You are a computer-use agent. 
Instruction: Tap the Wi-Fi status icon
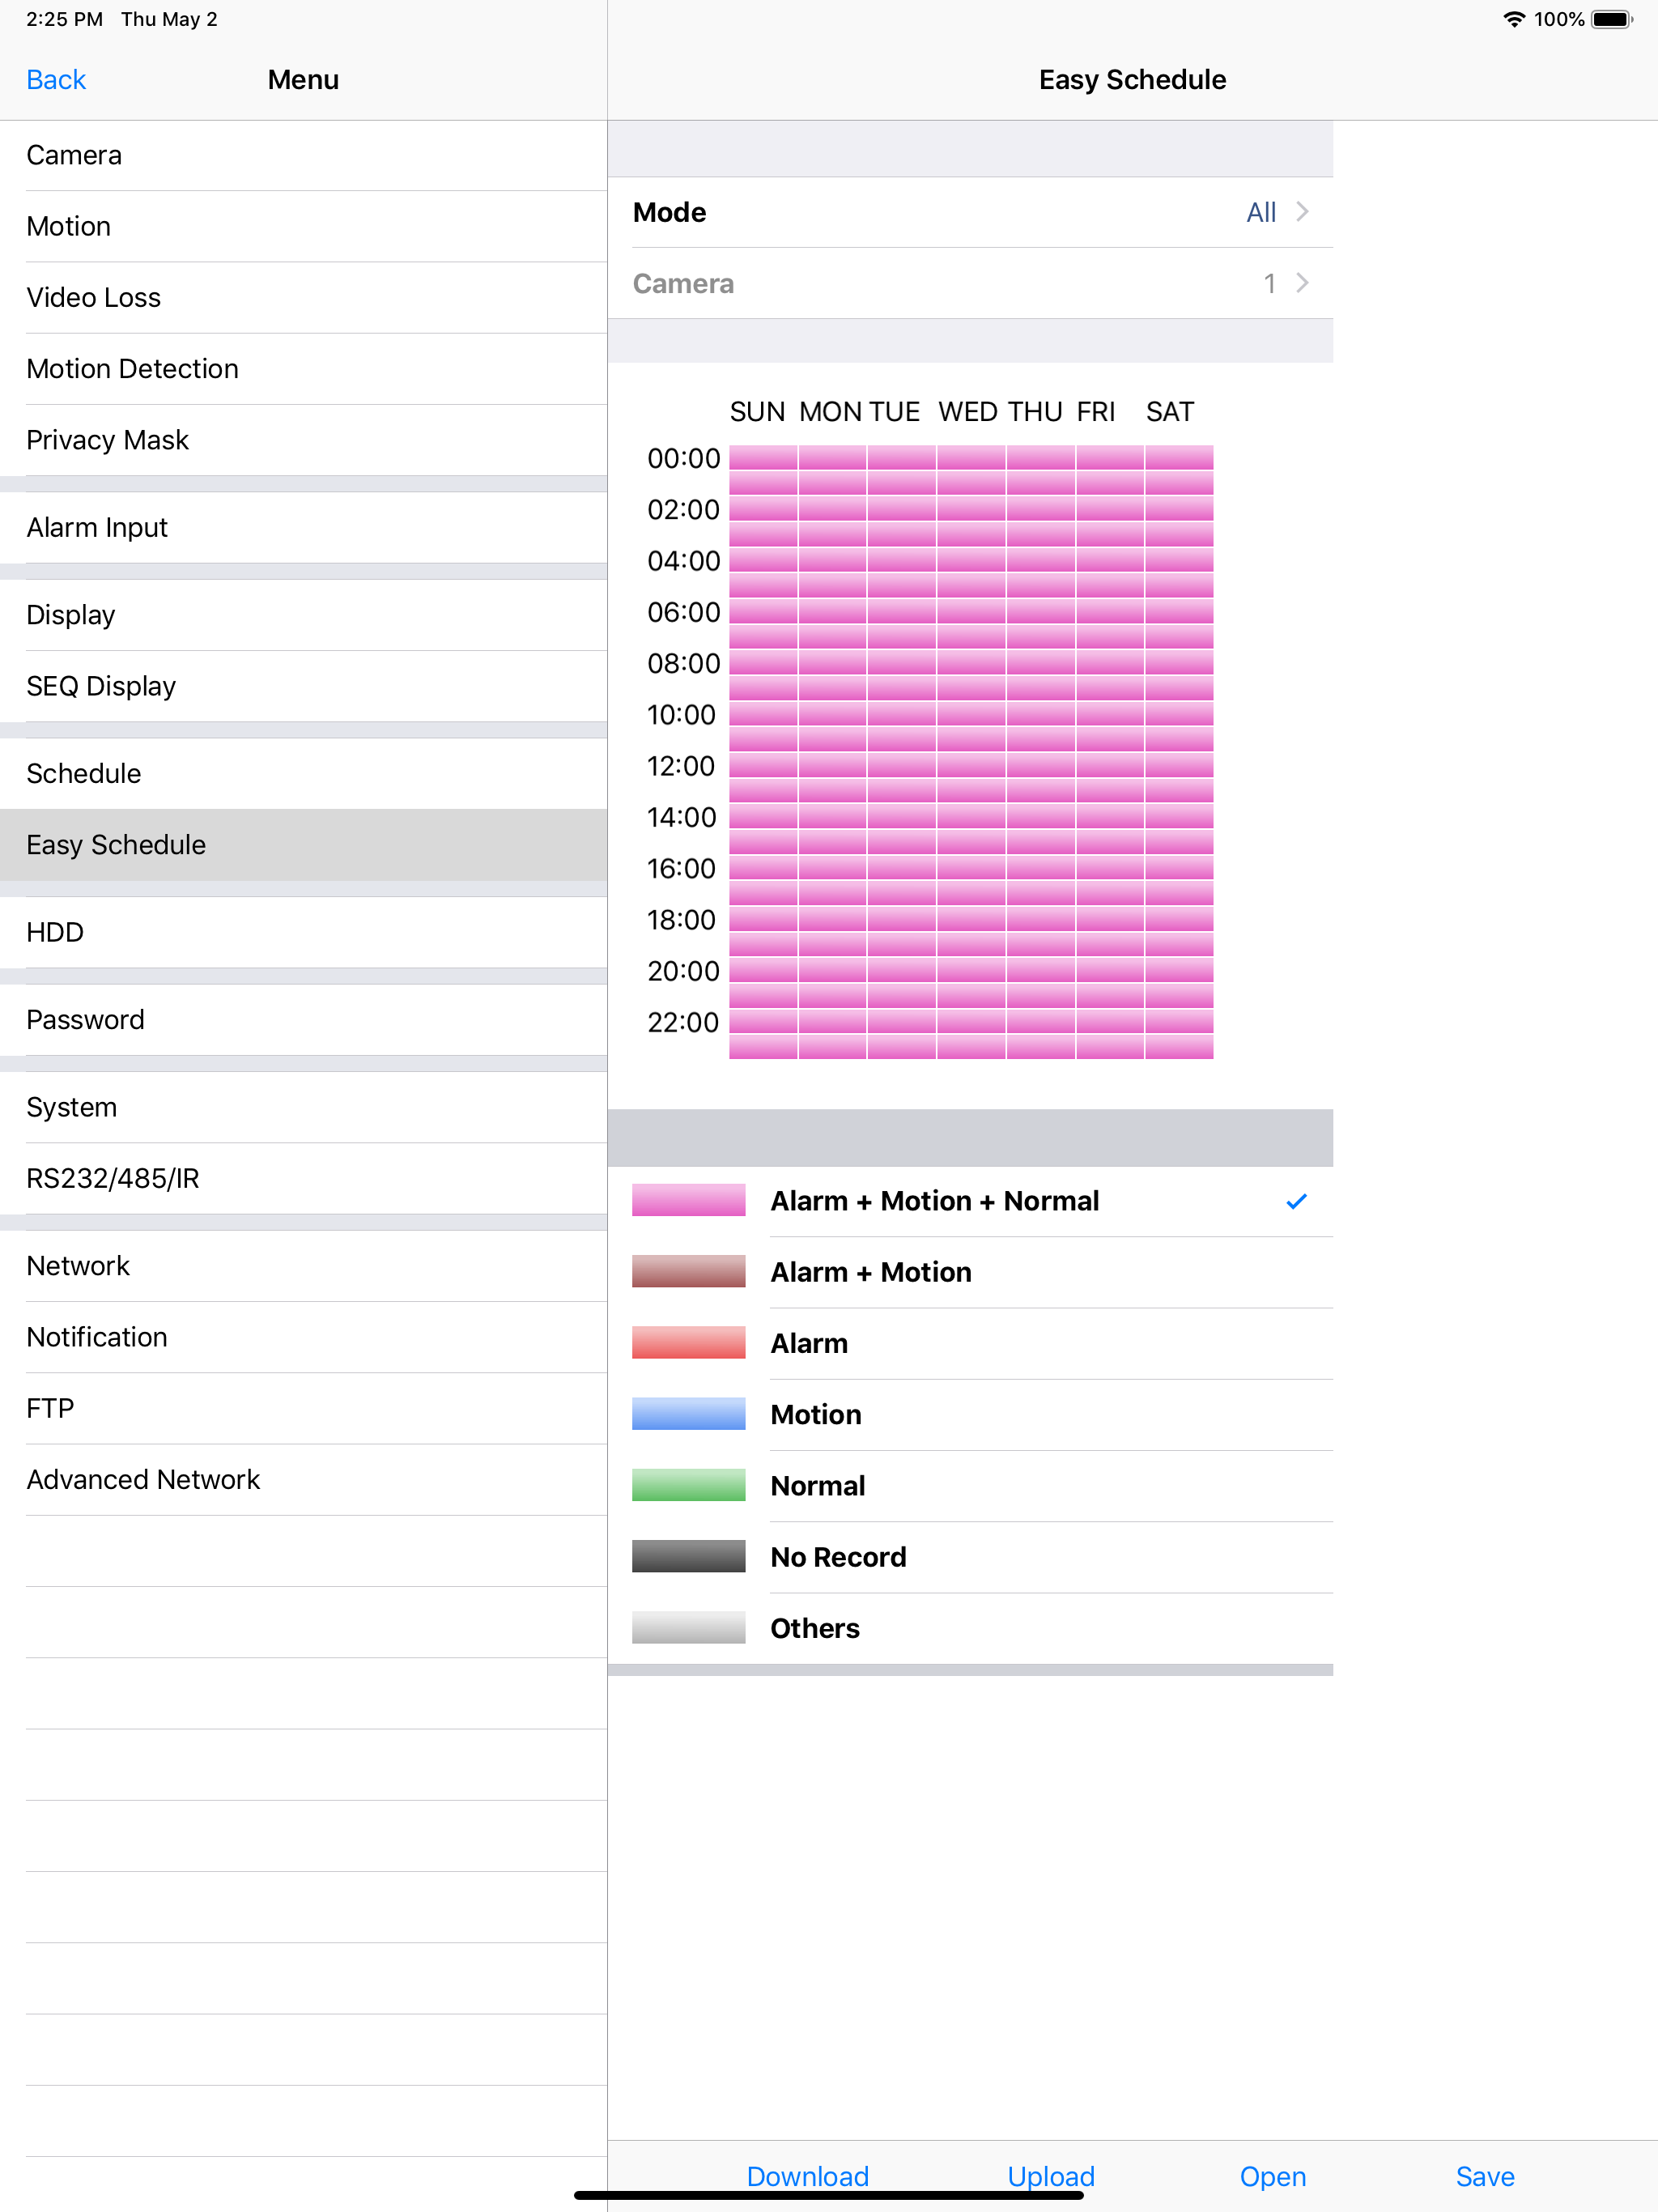[x=1514, y=19]
